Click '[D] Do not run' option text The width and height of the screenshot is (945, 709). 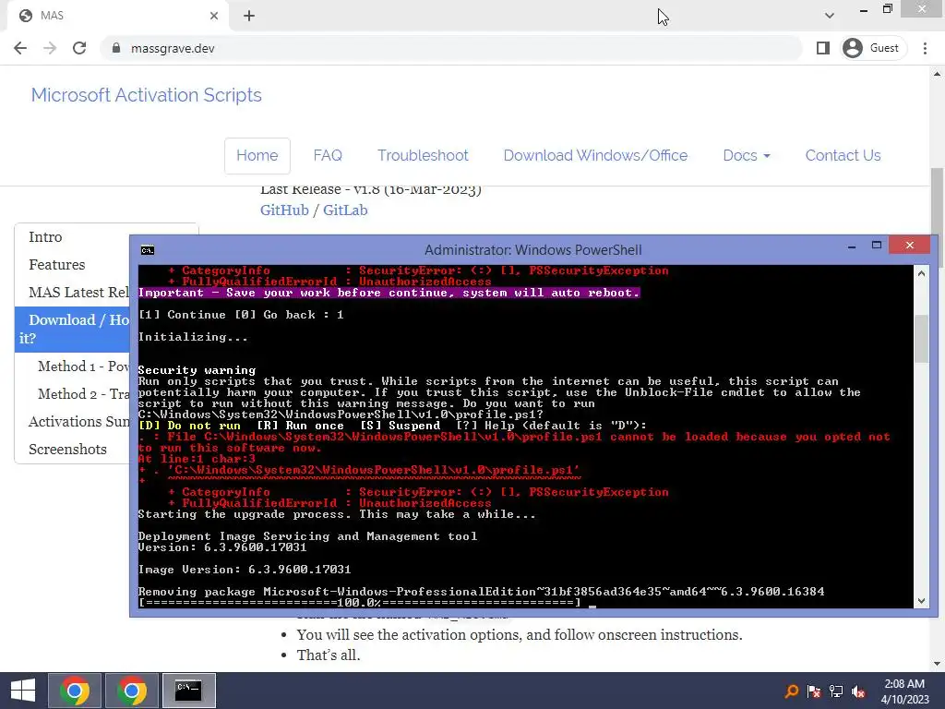pos(189,426)
